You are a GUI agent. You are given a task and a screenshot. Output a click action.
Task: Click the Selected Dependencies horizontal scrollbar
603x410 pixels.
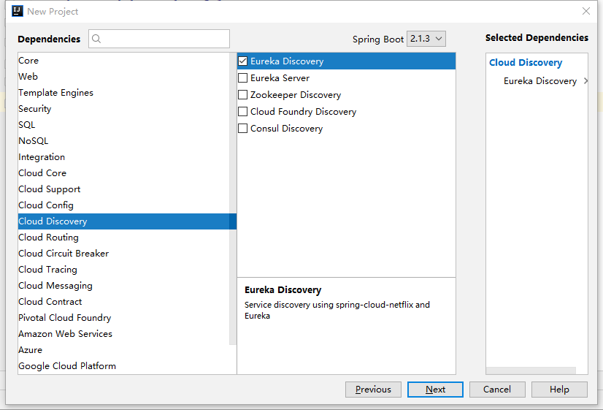[531, 371]
